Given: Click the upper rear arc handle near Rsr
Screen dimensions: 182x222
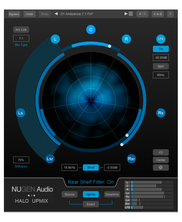Looking at the screenshot, I should click(127, 135).
